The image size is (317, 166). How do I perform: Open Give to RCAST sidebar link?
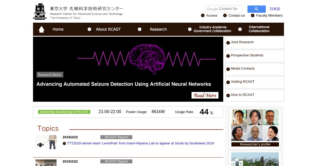click(243, 95)
